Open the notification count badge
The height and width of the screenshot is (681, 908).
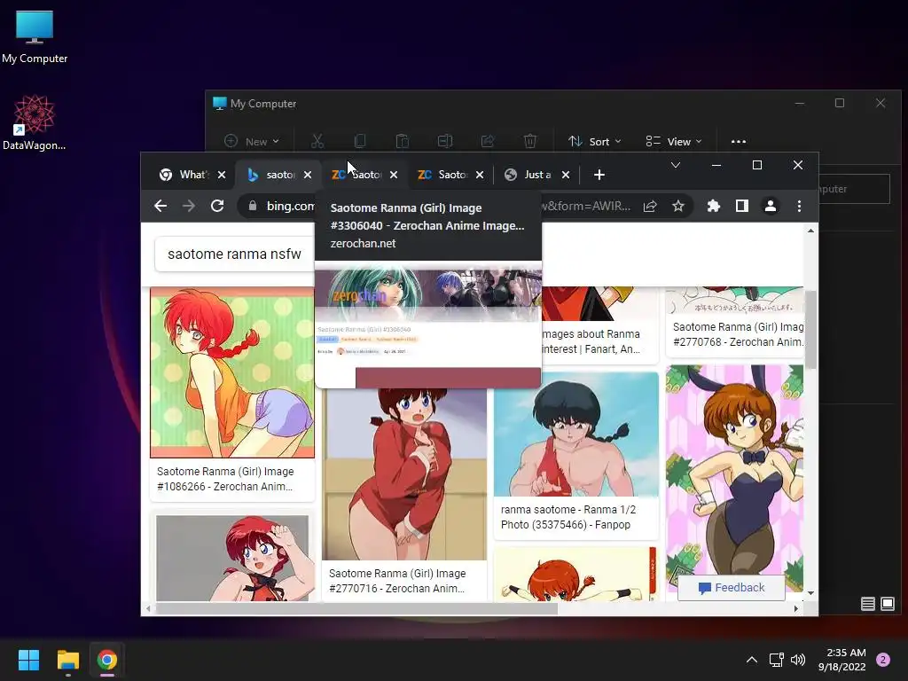(883, 660)
